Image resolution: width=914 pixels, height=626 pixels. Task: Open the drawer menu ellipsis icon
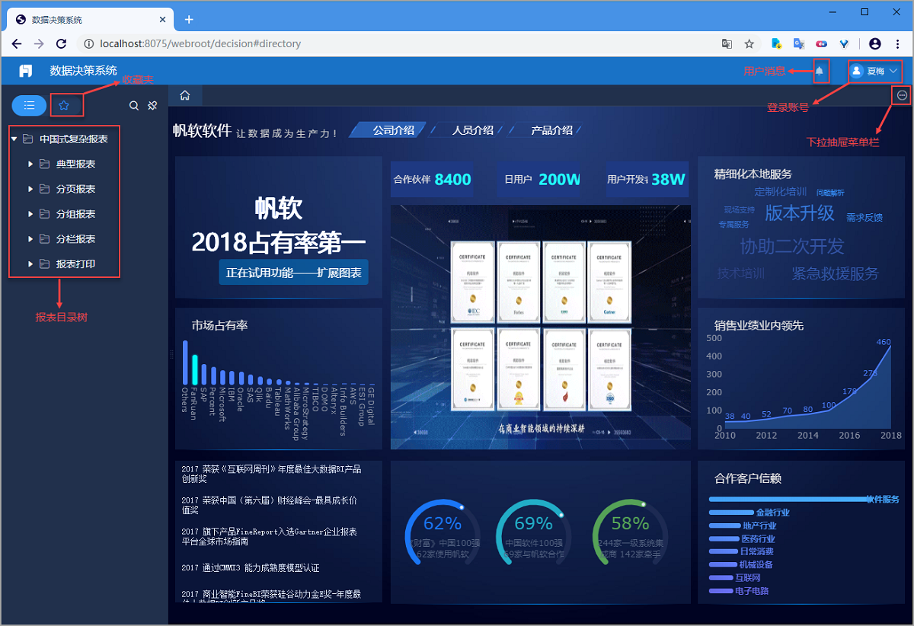click(902, 95)
